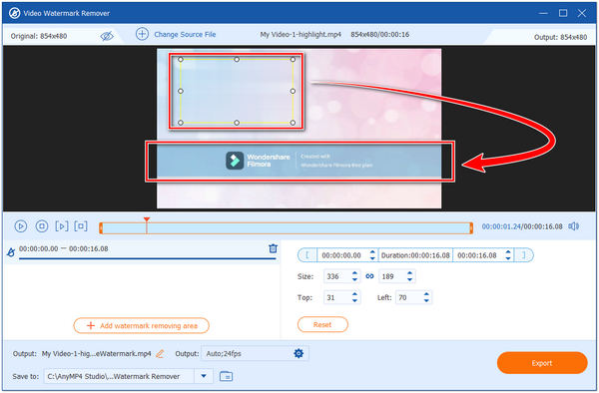Image resolution: width=599 pixels, height=393 pixels.
Task: Click the My Video-1-highlight.mp4 file name
Action: click(300, 34)
